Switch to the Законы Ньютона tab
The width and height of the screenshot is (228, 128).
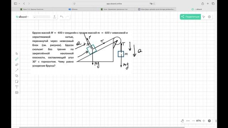[32, 9]
